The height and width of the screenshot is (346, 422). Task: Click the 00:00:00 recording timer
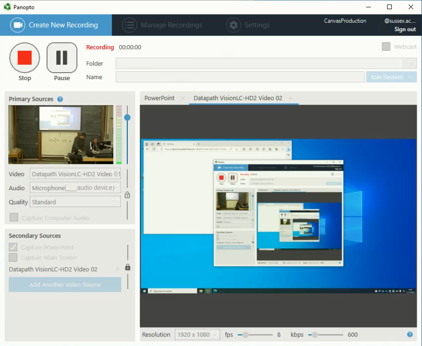pos(130,47)
